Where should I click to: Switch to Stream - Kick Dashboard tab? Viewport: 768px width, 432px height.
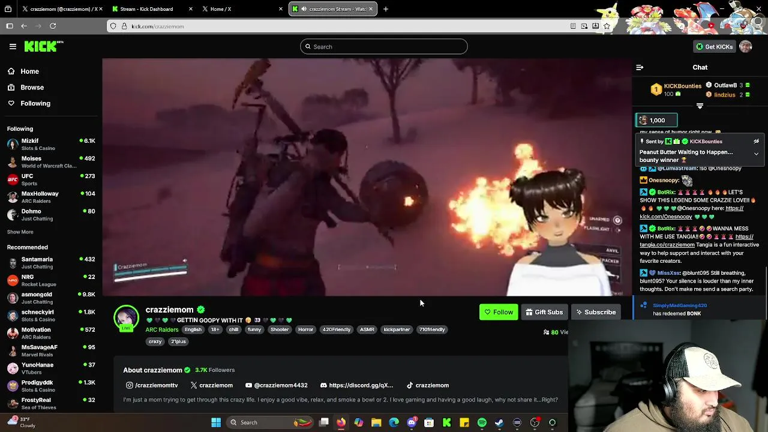point(150,9)
